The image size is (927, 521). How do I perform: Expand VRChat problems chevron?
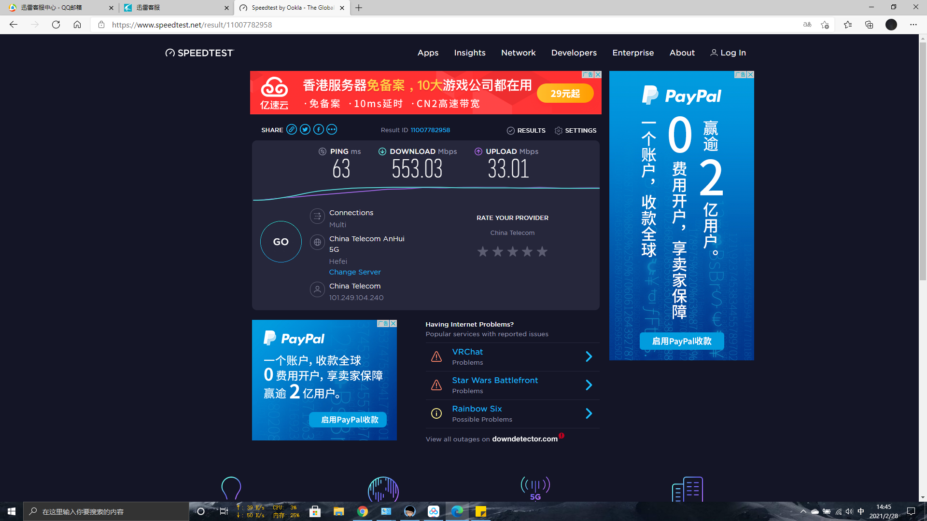(589, 356)
